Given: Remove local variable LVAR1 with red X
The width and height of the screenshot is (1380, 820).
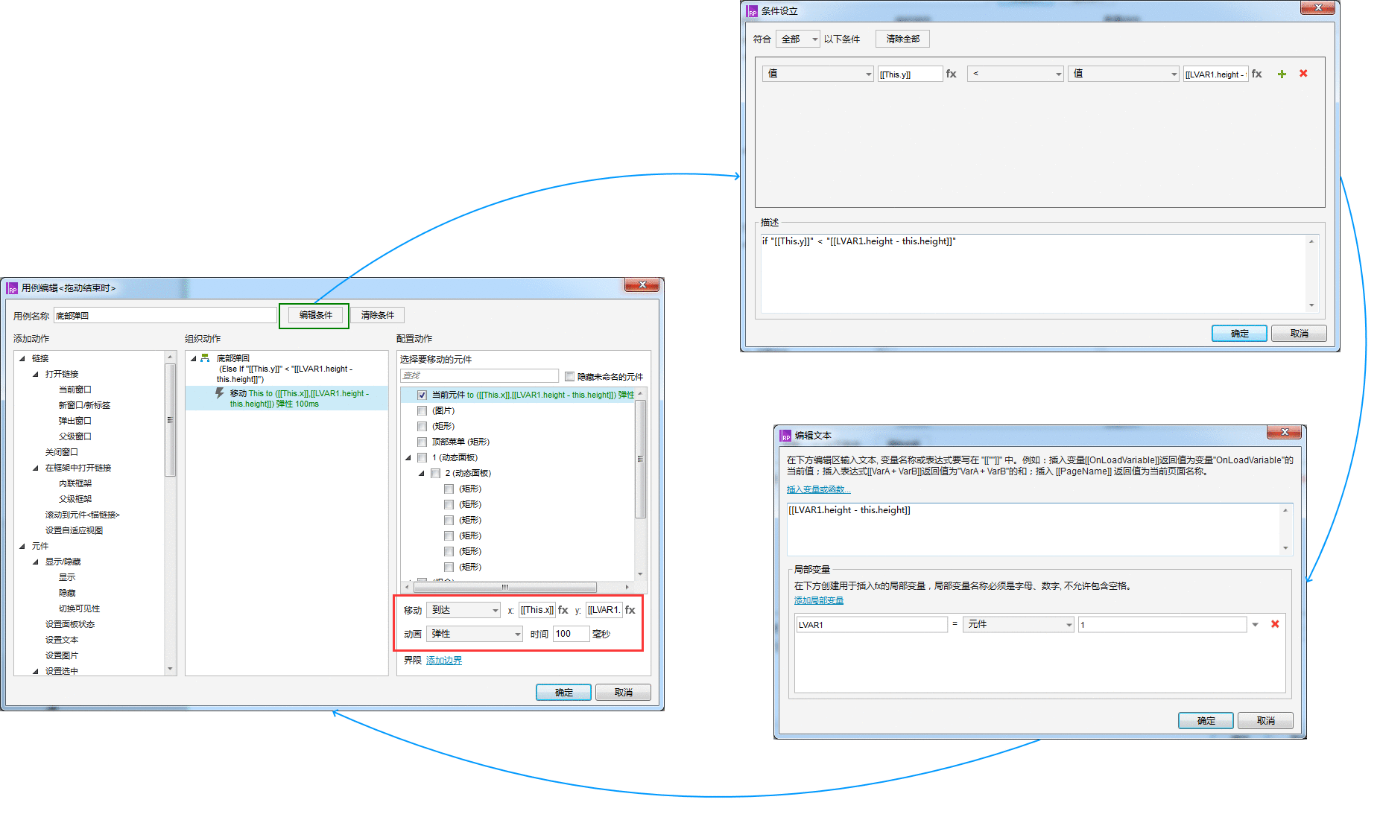Looking at the screenshot, I should coord(1275,624).
